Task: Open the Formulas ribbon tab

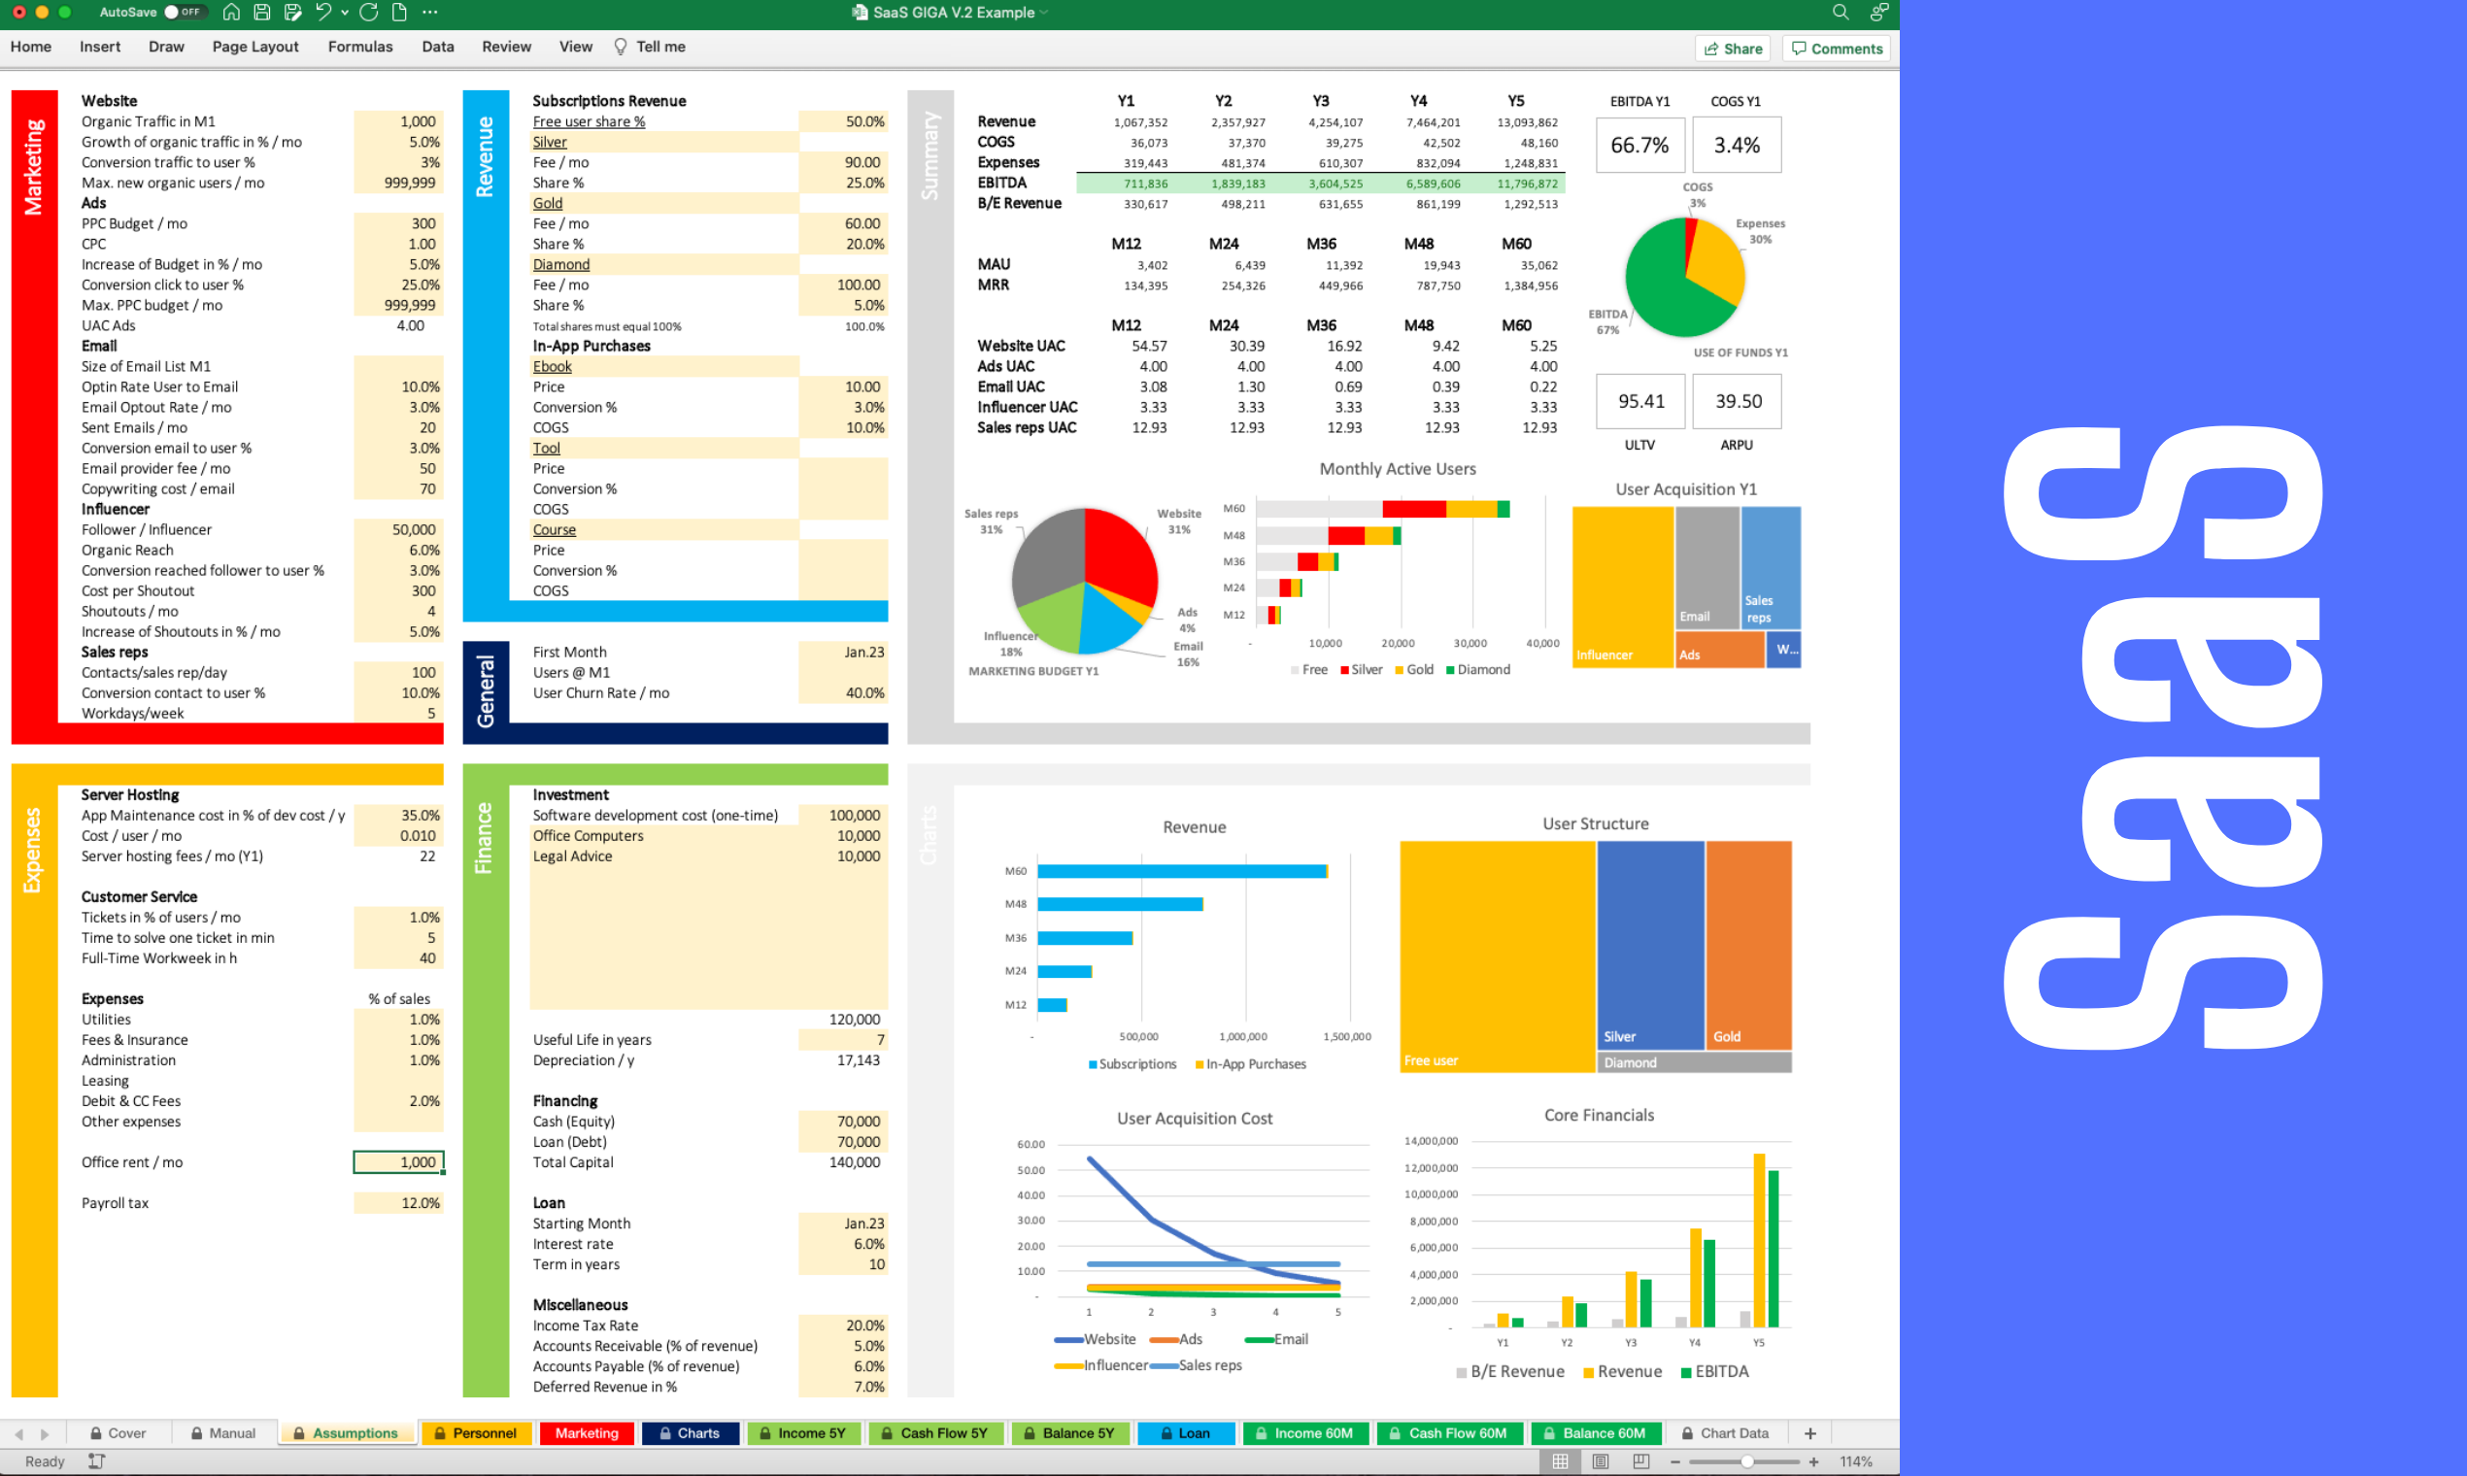Action: (360, 47)
